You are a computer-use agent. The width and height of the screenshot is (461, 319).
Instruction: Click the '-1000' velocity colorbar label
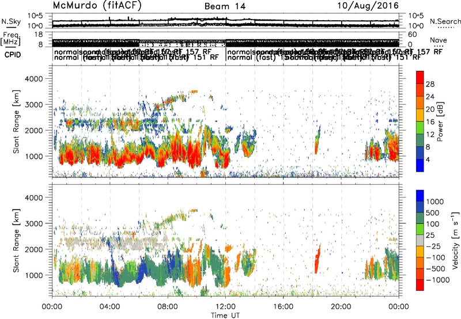438,280
